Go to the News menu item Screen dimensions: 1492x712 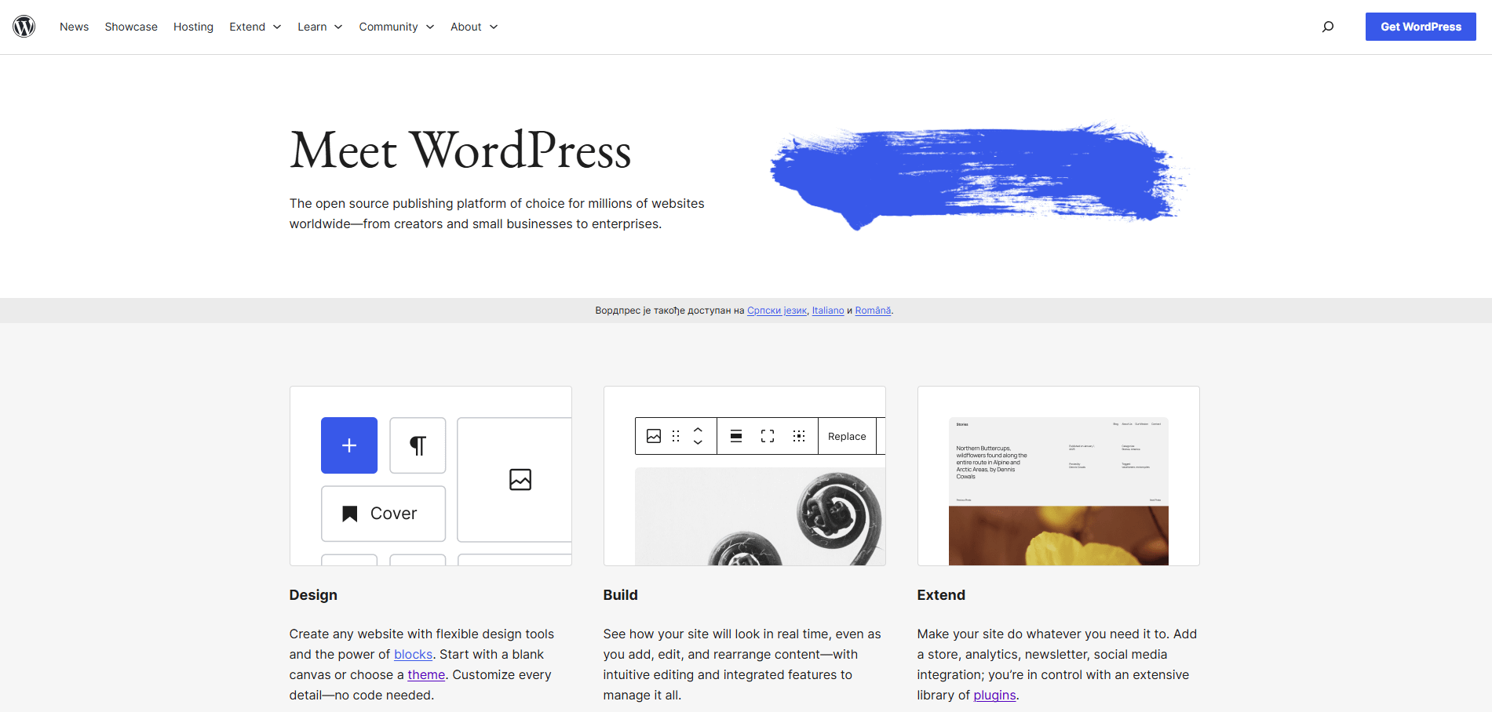tap(74, 27)
